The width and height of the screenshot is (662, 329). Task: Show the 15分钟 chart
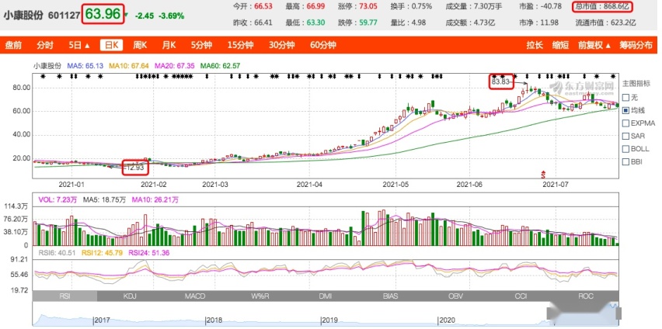point(240,45)
